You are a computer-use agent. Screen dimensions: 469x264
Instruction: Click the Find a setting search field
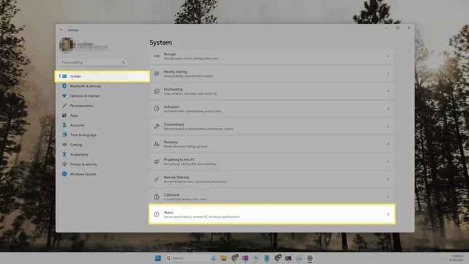click(x=94, y=62)
